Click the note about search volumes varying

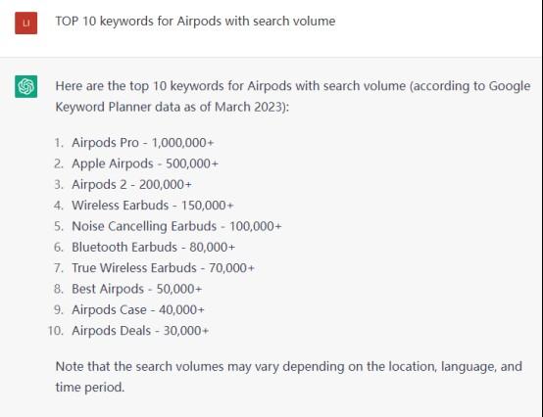(288, 377)
